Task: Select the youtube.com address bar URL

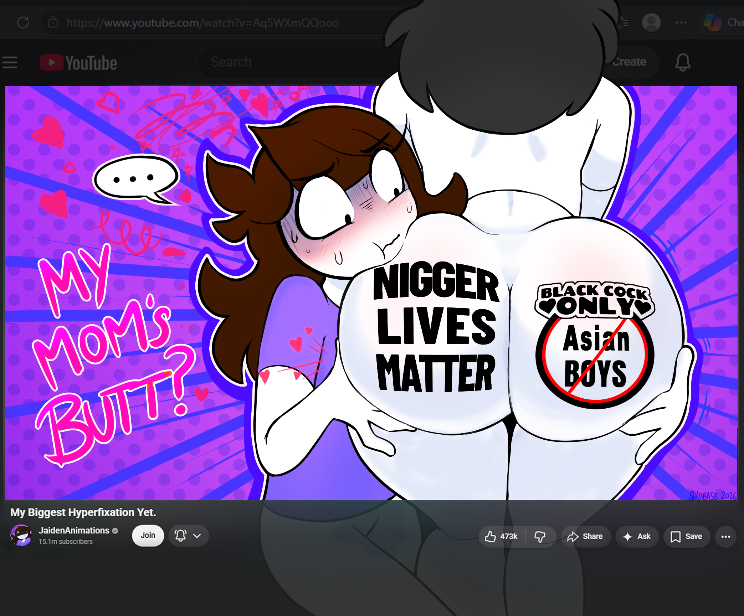Action: coord(202,23)
